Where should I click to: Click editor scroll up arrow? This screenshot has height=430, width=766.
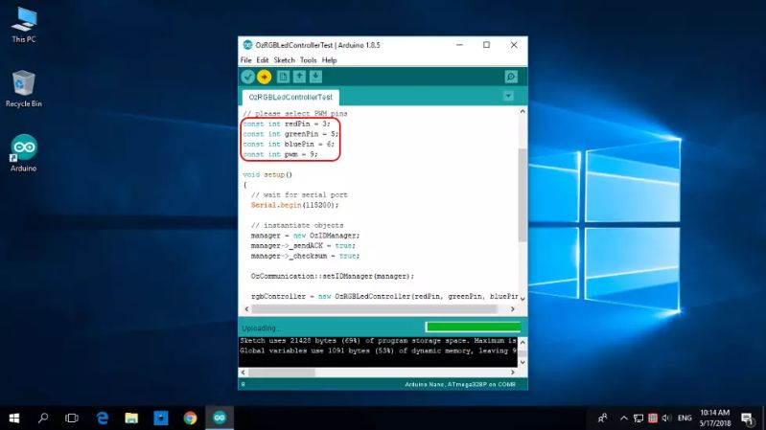[522, 112]
